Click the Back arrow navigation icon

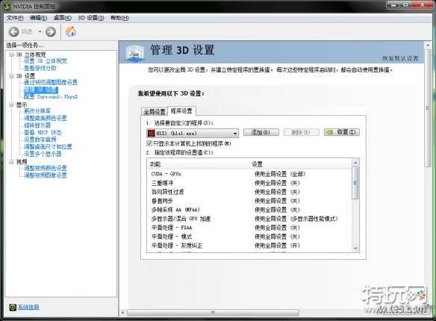click(13, 31)
